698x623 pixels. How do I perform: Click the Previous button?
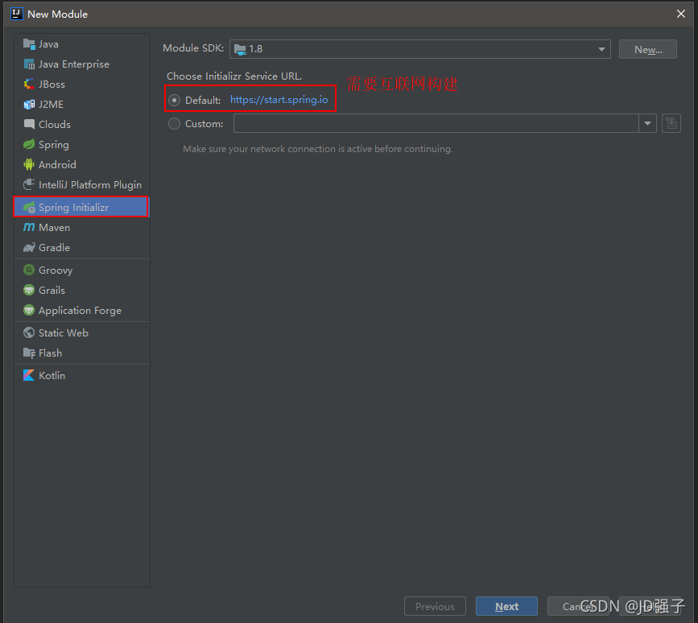435,606
